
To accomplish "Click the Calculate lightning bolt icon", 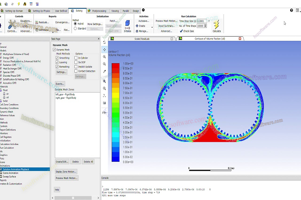I will pos(217,25).
